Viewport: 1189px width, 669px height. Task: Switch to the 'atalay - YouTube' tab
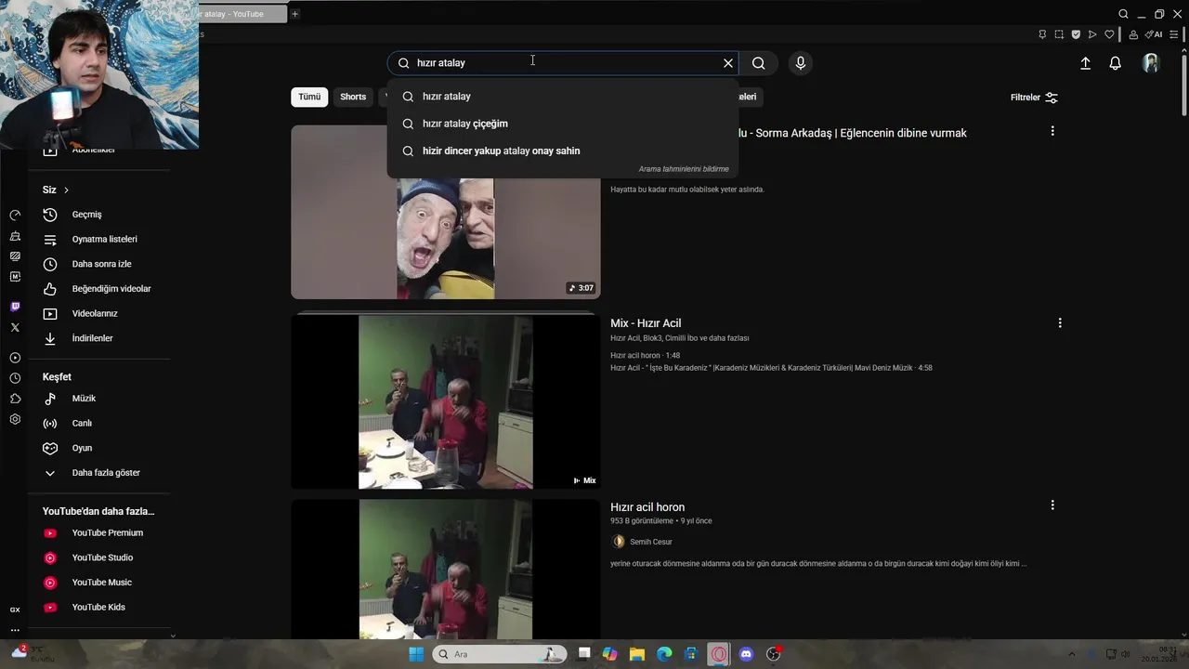[243, 14]
